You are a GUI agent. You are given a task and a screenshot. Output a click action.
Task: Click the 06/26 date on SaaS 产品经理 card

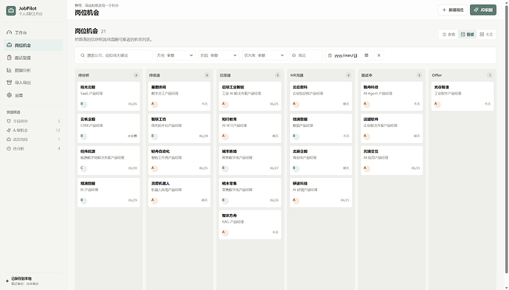coord(133,104)
